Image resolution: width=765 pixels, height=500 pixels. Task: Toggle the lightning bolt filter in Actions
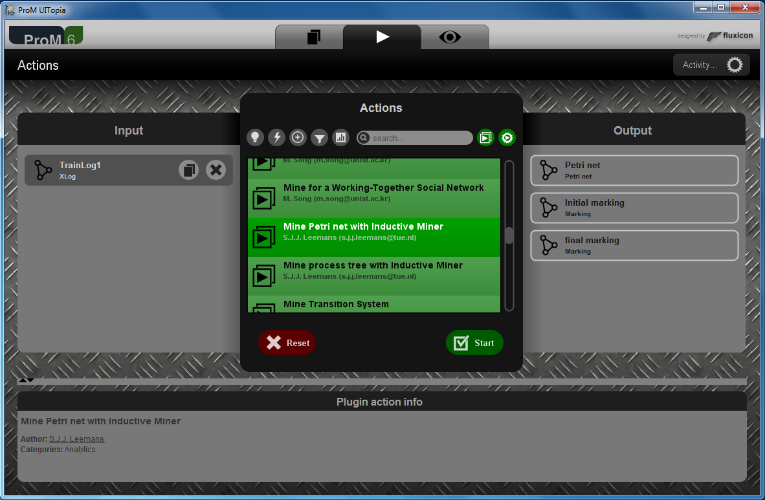(x=276, y=138)
